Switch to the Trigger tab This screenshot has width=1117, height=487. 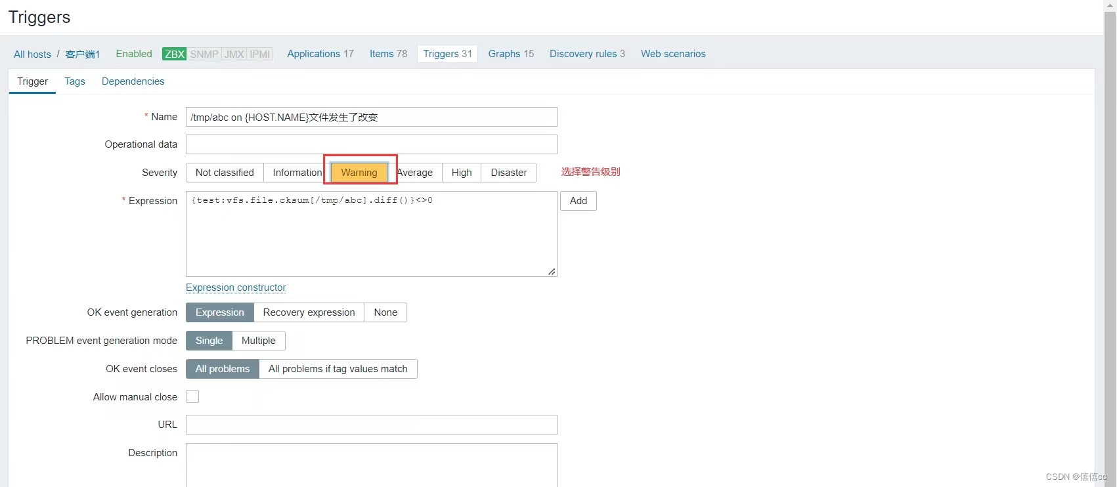pos(33,81)
